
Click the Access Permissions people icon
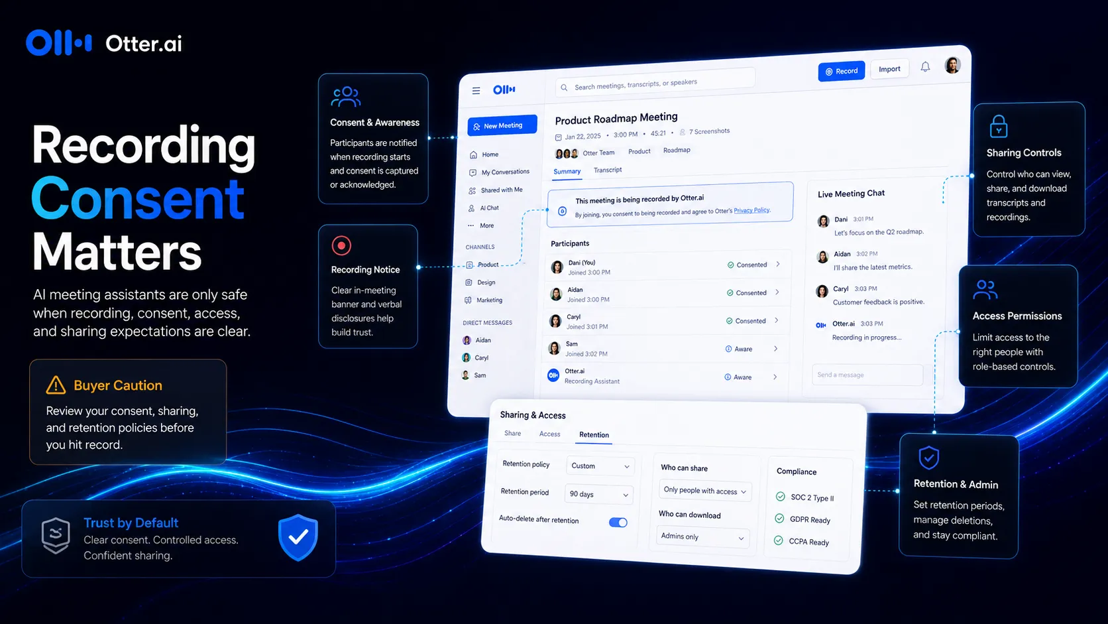point(985,290)
